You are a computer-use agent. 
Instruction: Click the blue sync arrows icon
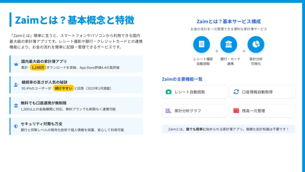[x=236, y=92]
